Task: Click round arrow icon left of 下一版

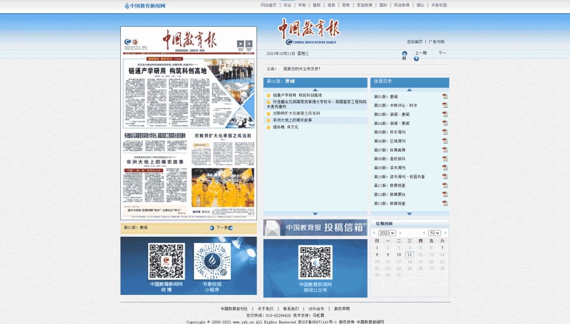Action: (x=211, y=228)
